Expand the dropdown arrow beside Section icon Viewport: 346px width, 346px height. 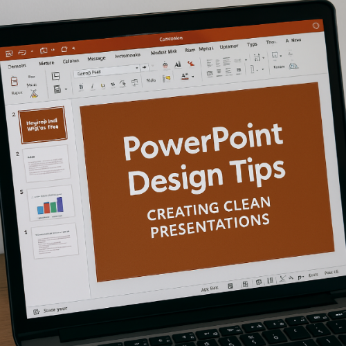[66, 89]
